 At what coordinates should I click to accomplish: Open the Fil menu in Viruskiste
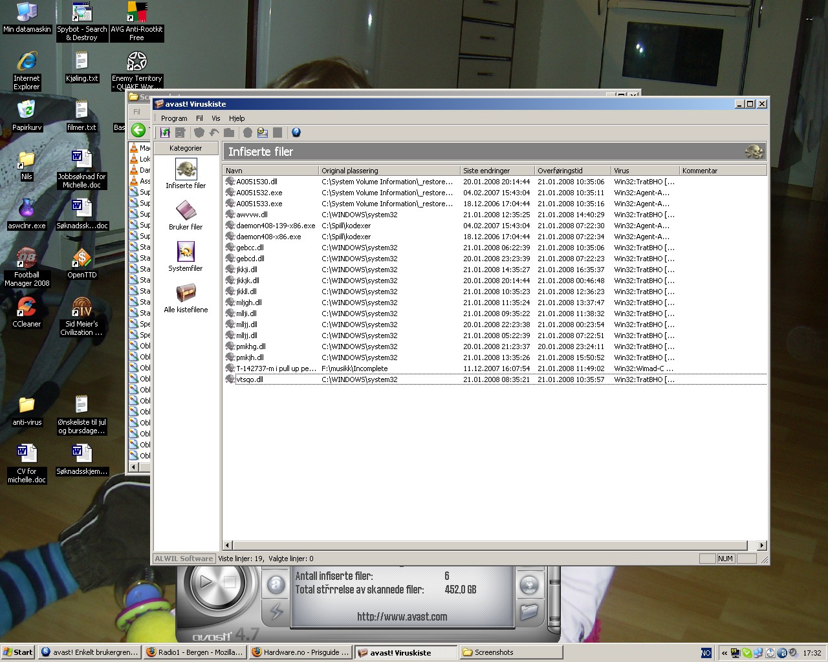coord(199,118)
